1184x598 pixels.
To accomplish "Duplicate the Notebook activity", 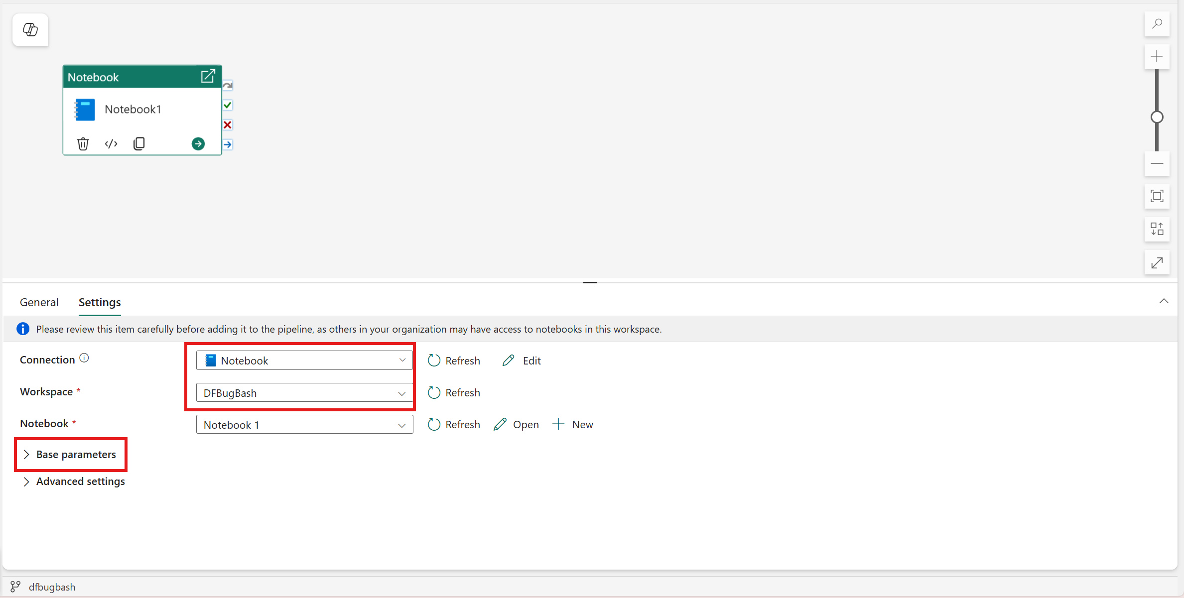I will click(139, 143).
